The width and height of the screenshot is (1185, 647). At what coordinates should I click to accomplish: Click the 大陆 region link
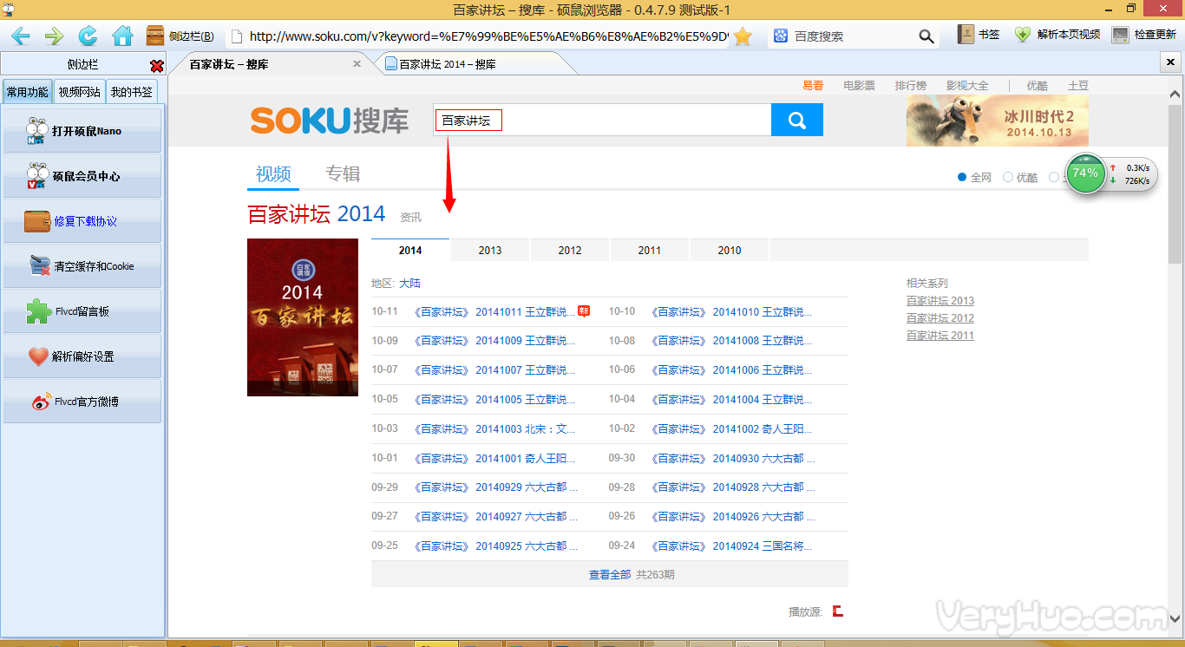click(x=409, y=284)
